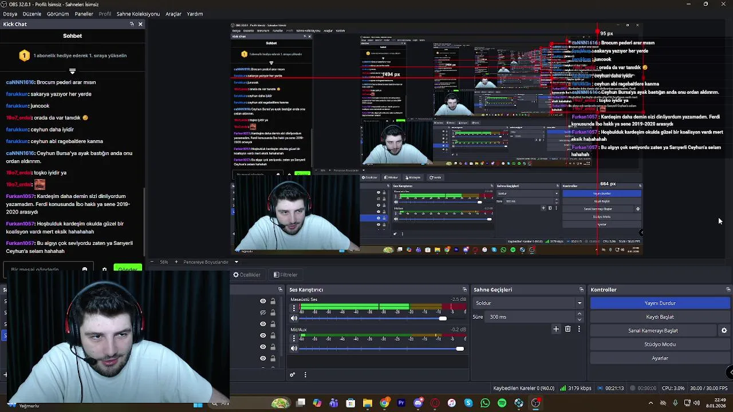Click the Yayını Durdur button
Screen dimensions: 733x412
pos(660,303)
